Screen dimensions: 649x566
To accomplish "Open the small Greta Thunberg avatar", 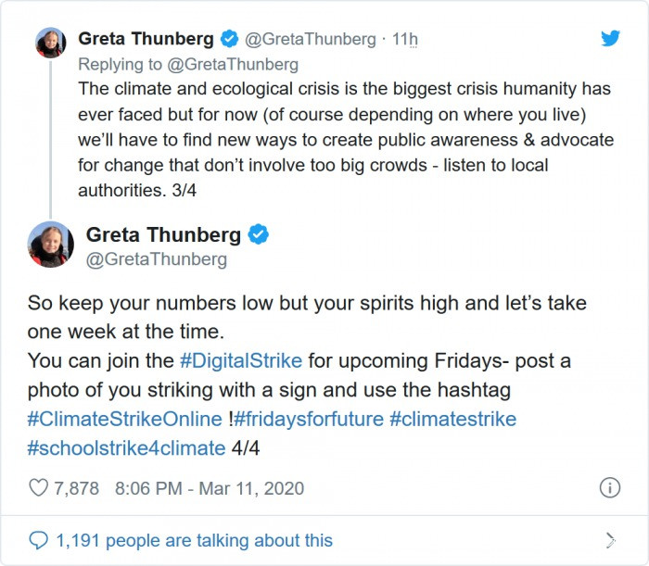I will pos(50,44).
